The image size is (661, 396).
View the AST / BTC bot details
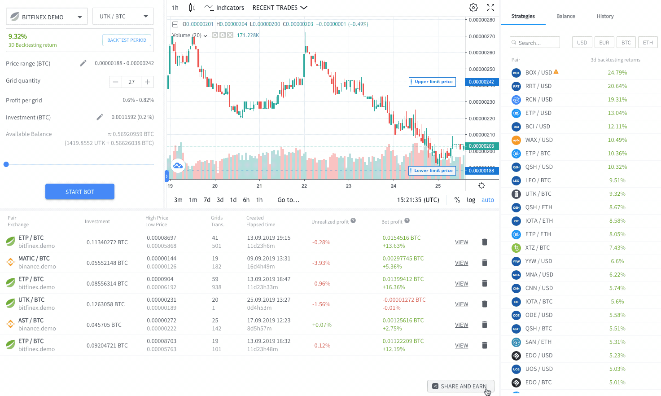pyautogui.click(x=461, y=325)
